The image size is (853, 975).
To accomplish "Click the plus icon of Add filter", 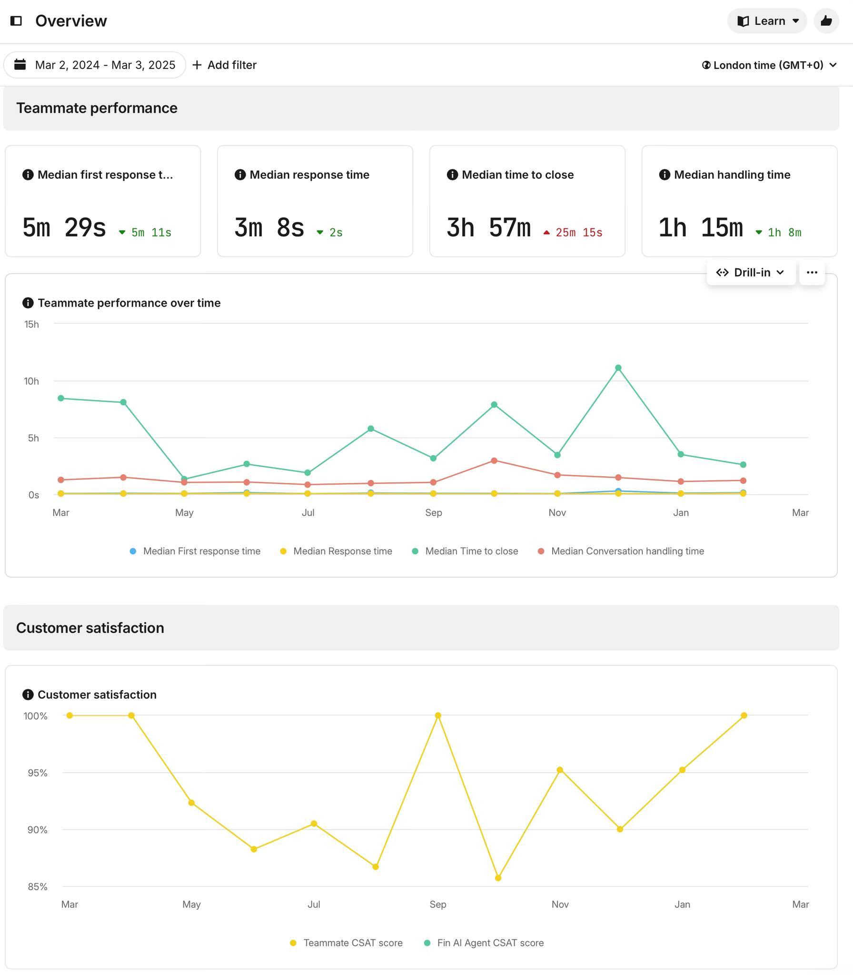I will [197, 65].
